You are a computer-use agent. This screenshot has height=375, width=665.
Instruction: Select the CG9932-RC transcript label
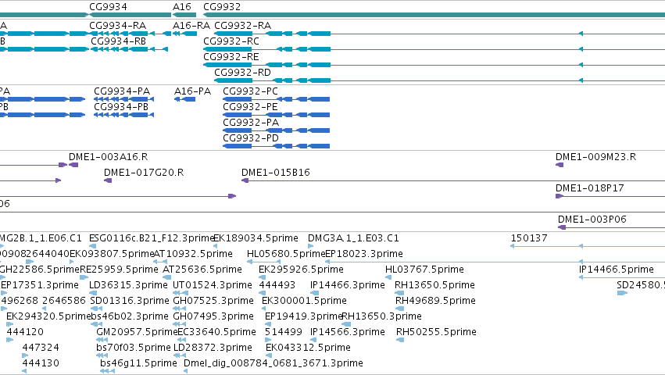tap(231, 41)
